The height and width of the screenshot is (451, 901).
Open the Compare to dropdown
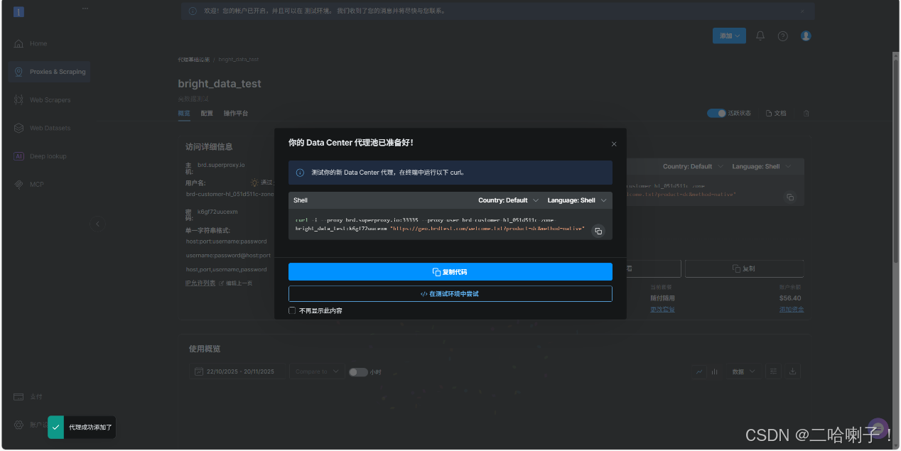click(316, 371)
